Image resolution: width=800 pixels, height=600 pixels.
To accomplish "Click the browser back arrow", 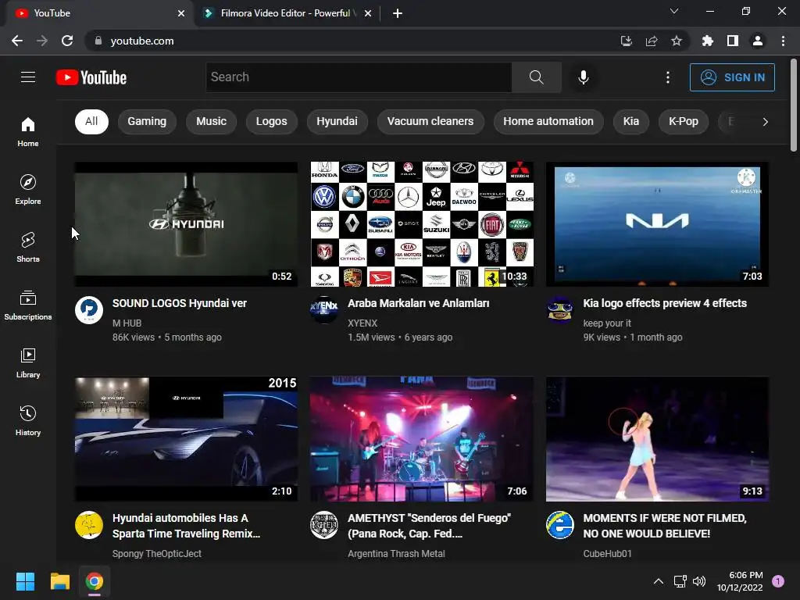I will 17,41.
